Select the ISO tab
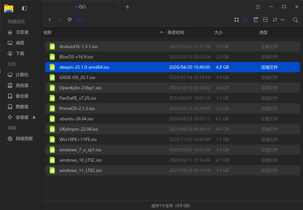 81,7
